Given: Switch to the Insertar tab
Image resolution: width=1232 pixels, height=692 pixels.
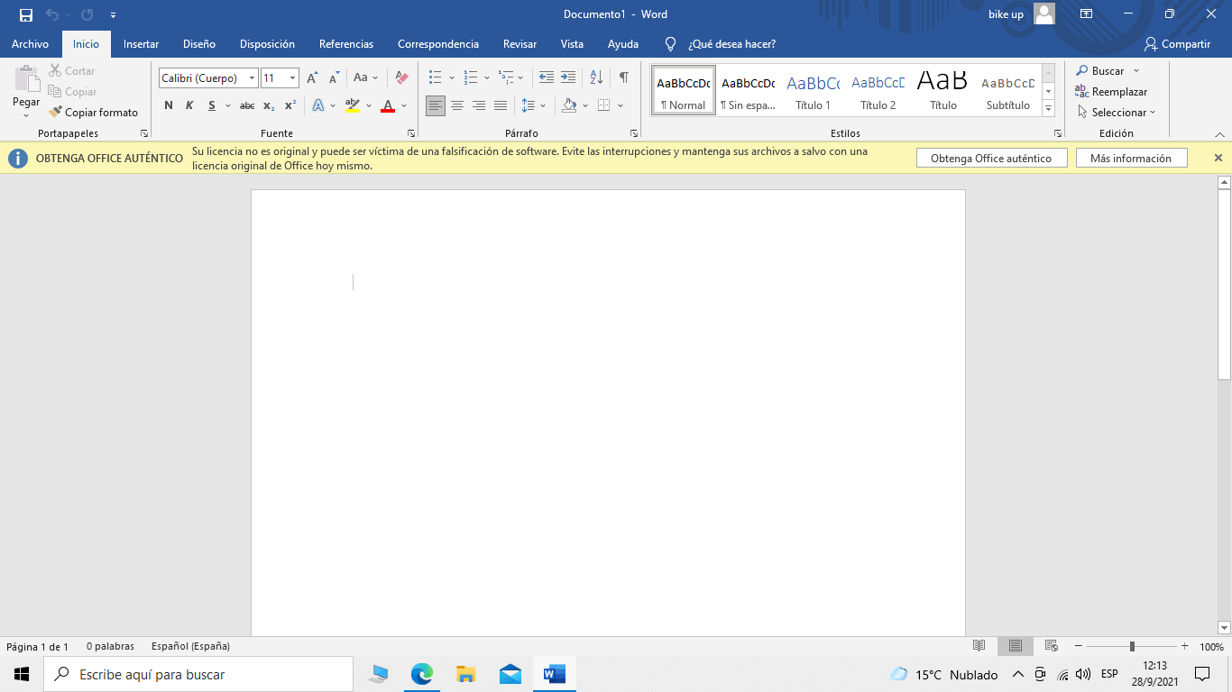Looking at the screenshot, I should click(x=142, y=44).
